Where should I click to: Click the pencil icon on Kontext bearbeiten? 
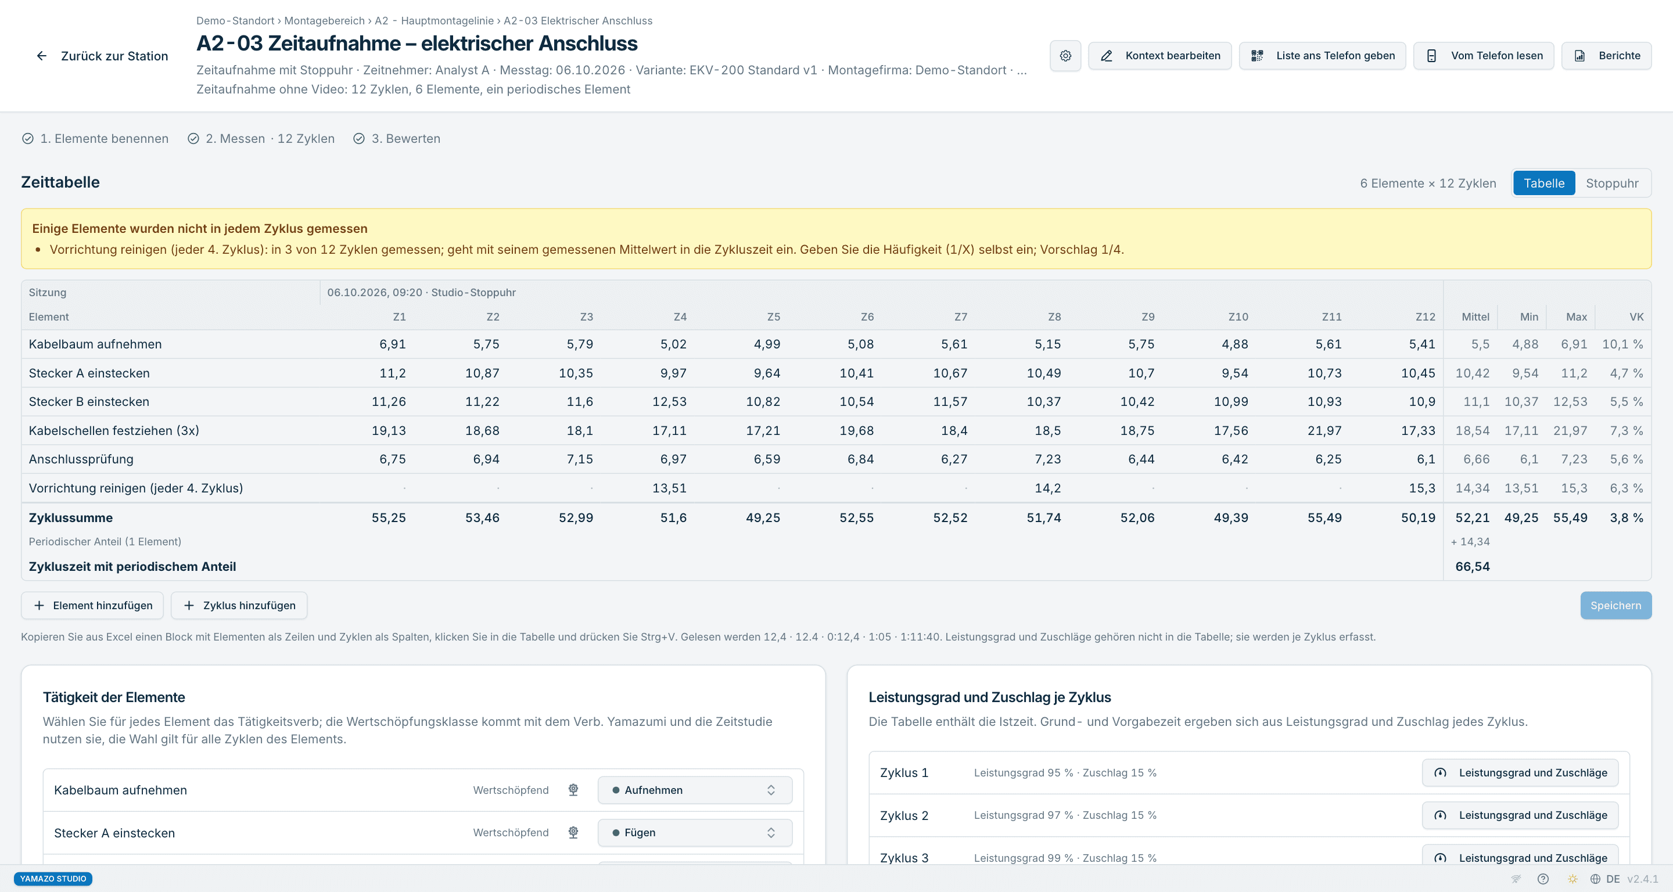point(1107,56)
